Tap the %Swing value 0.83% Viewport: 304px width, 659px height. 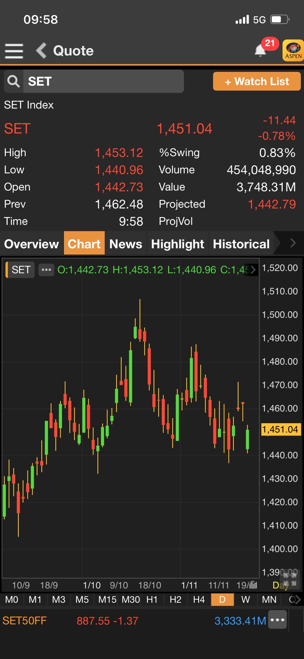click(x=277, y=153)
